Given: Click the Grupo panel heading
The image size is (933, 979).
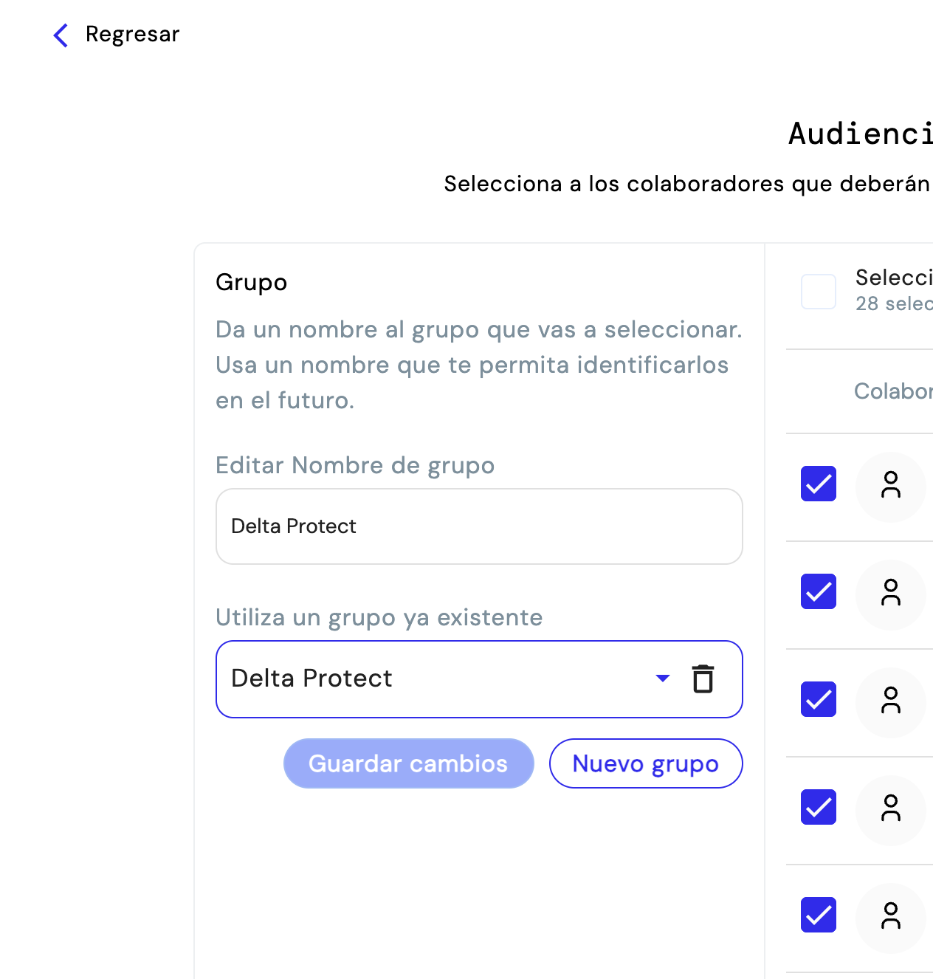Looking at the screenshot, I should (252, 282).
